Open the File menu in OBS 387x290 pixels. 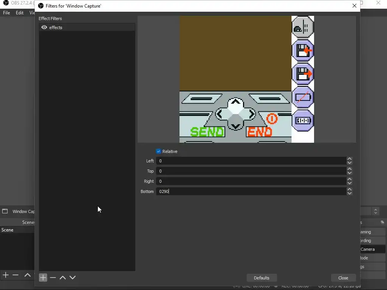(6, 13)
